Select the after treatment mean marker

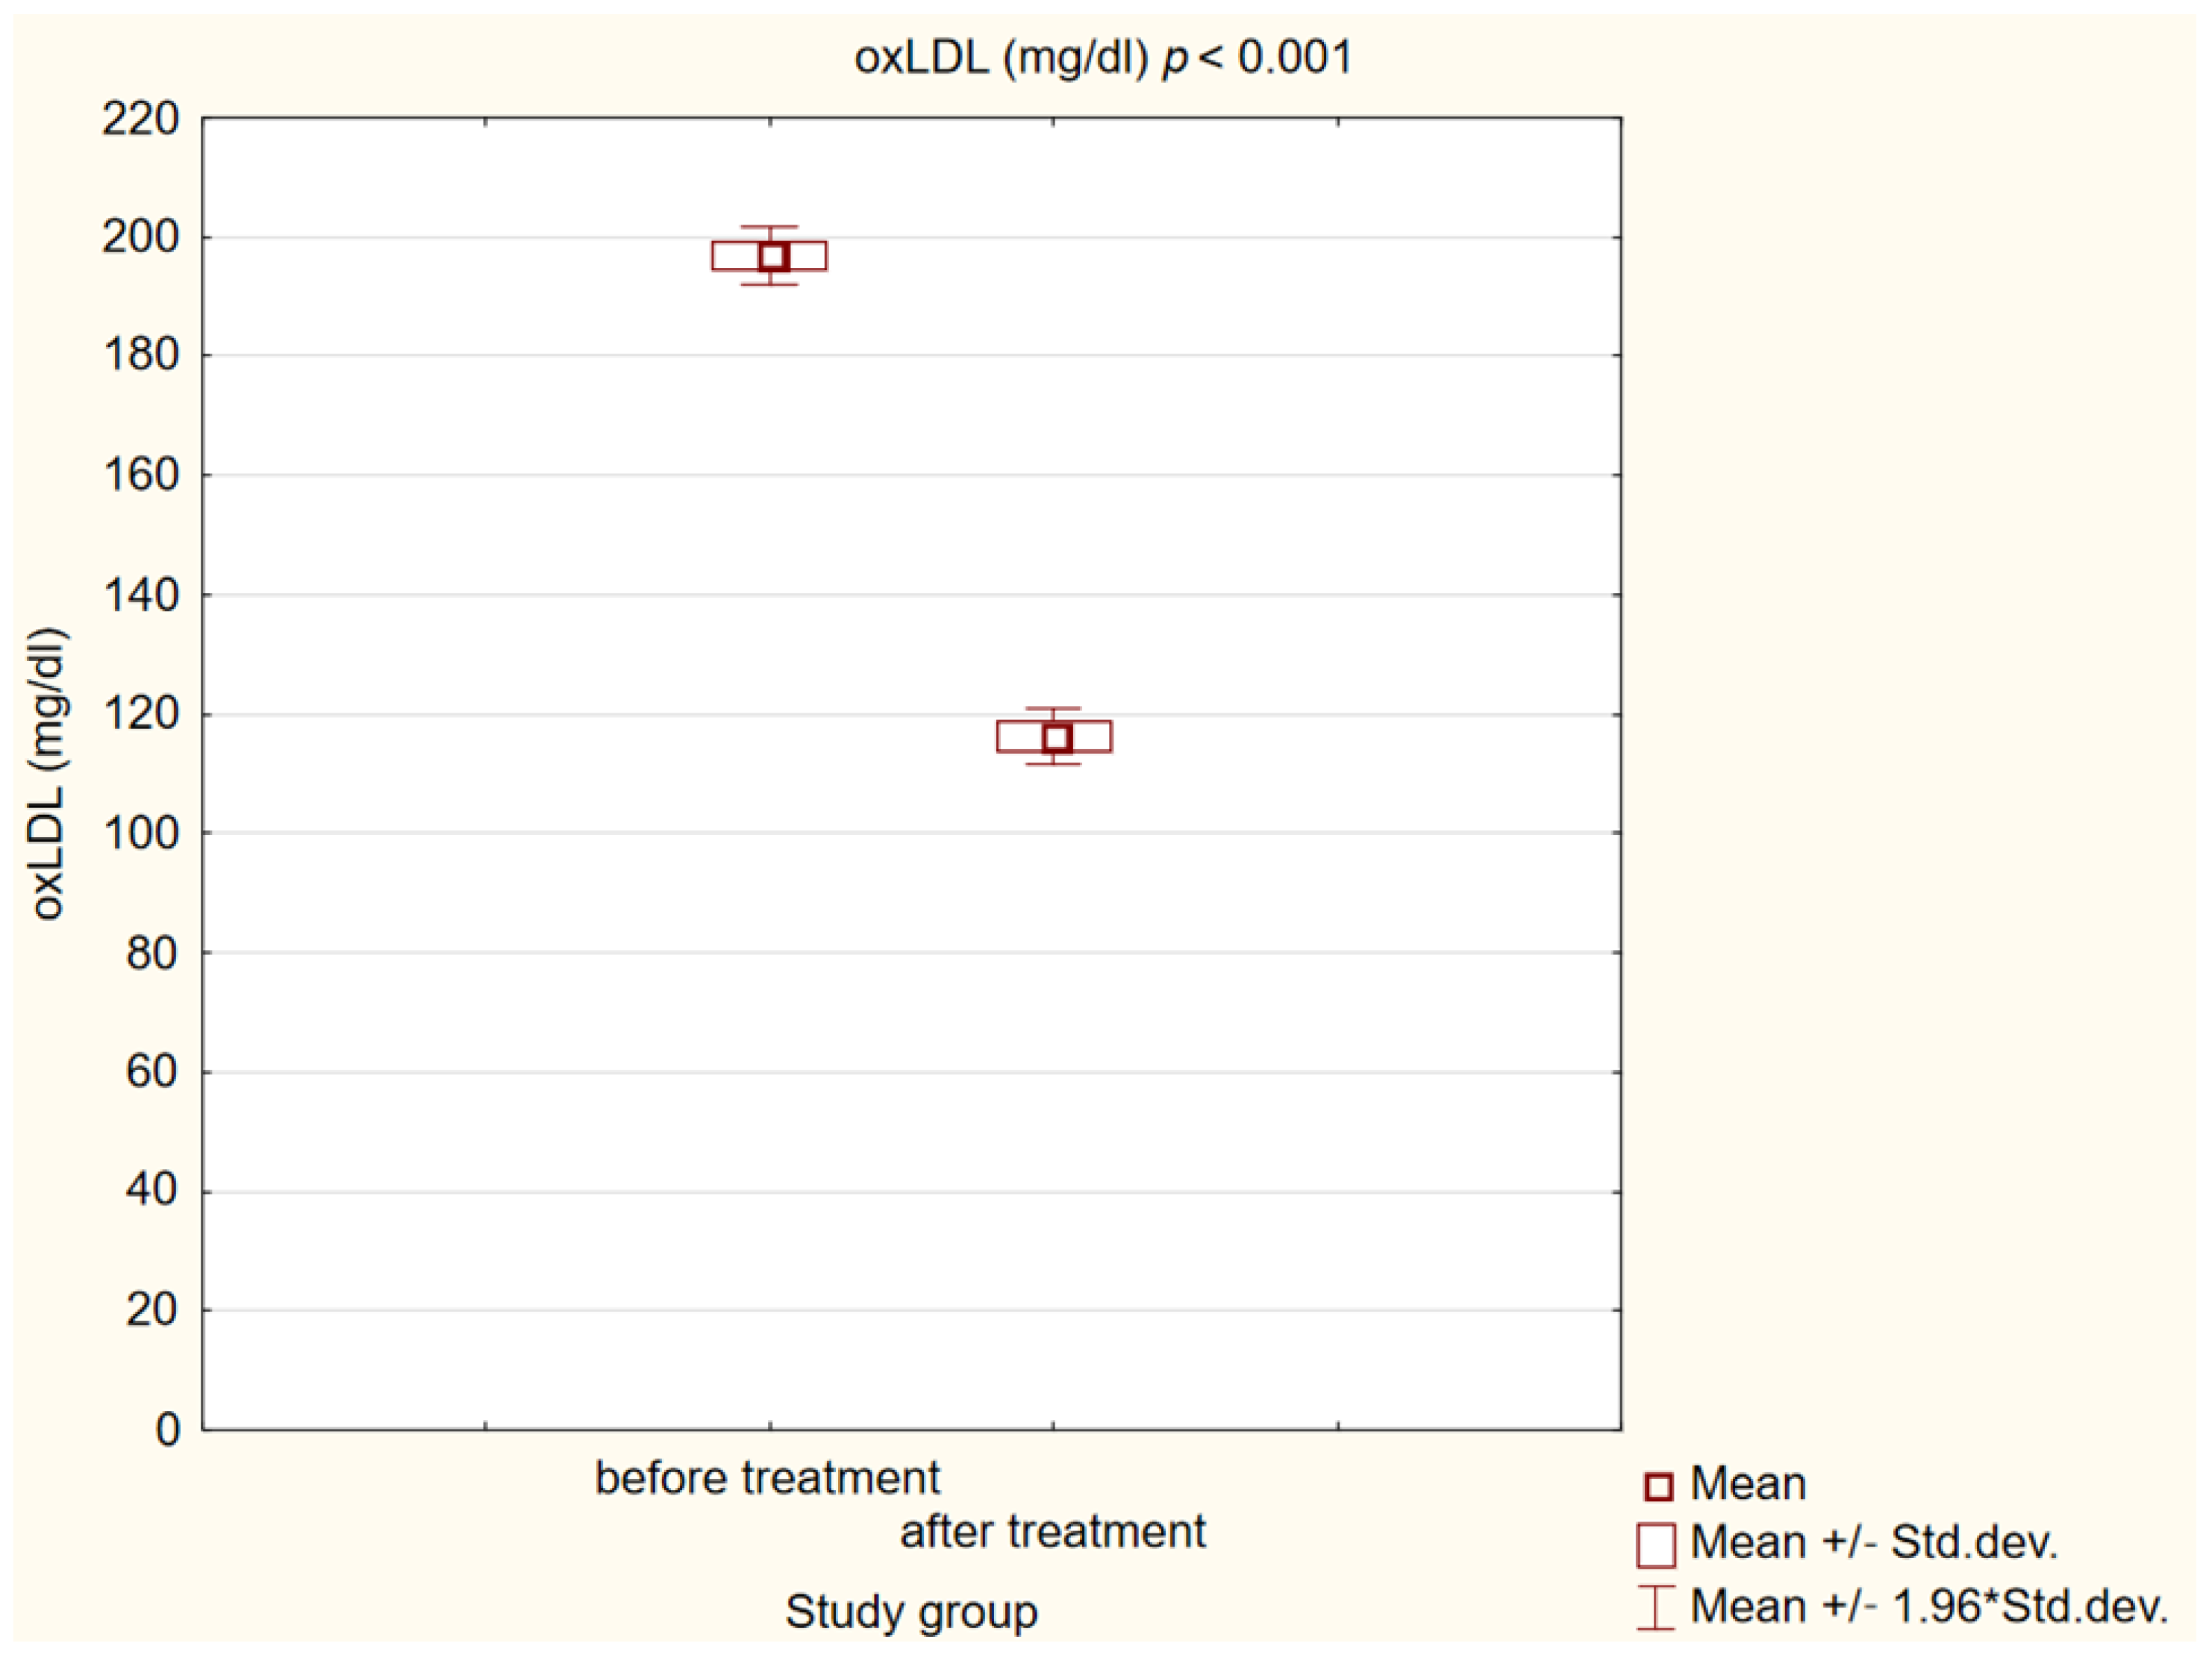1057,738
